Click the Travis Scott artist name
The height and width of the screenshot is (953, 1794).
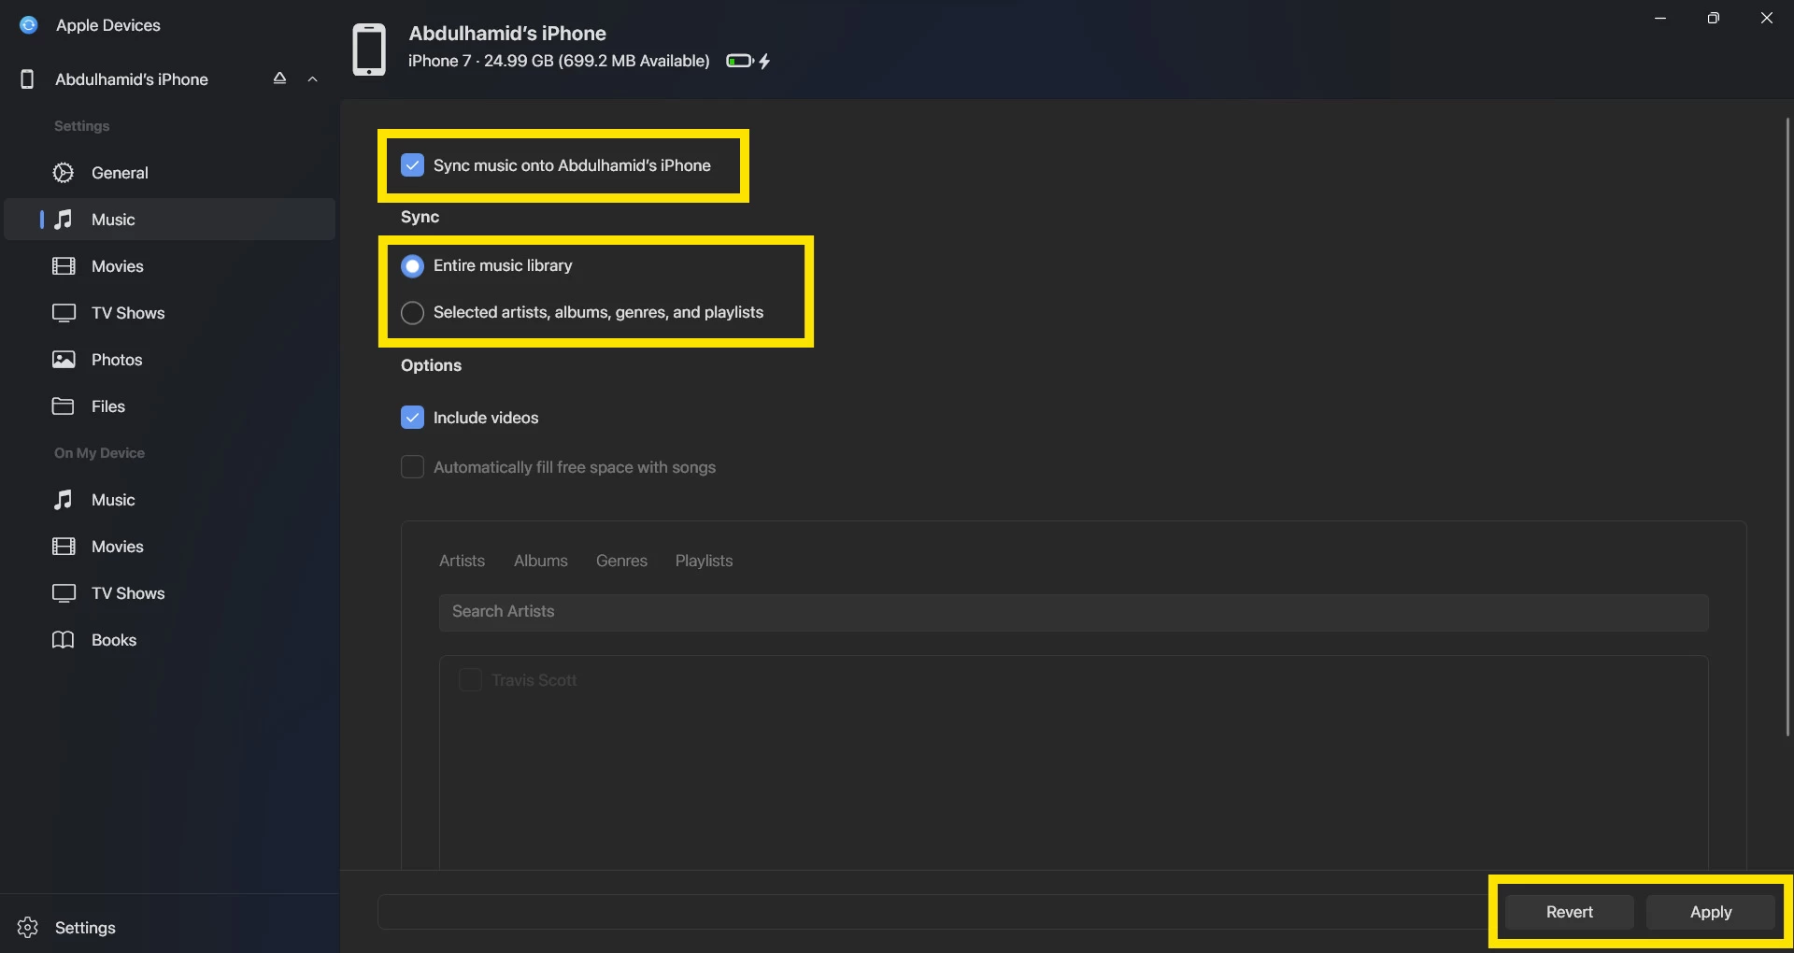tap(534, 680)
